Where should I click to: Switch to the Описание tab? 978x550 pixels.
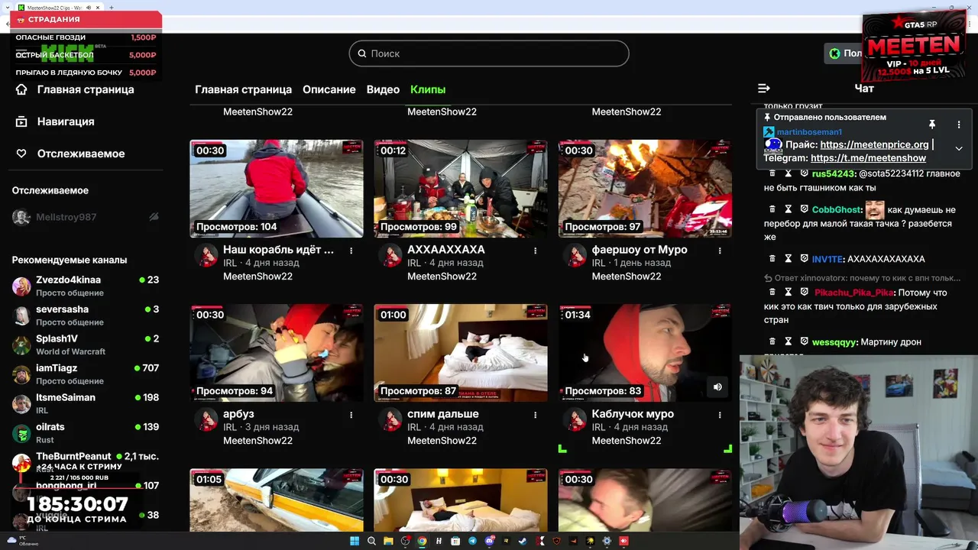pyautogui.click(x=329, y=89)
